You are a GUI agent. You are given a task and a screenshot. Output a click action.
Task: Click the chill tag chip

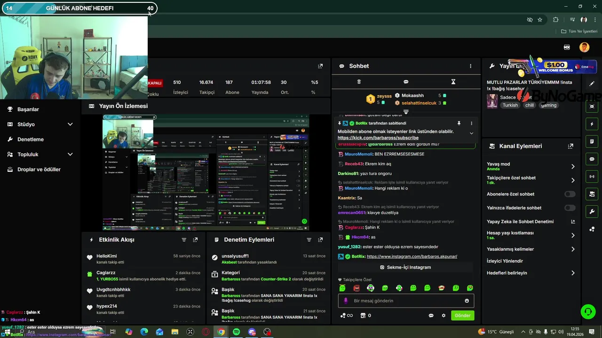(x=530, y=106)
